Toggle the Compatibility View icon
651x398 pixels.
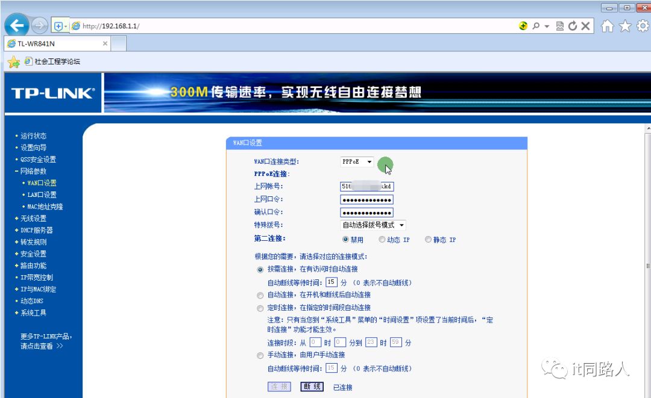click(559, 26)
